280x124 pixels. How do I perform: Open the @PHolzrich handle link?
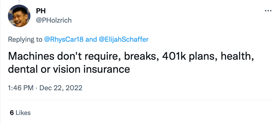point(54,20)
